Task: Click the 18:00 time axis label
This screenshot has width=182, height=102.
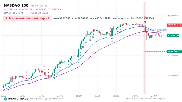Action: tap(79, 96)
